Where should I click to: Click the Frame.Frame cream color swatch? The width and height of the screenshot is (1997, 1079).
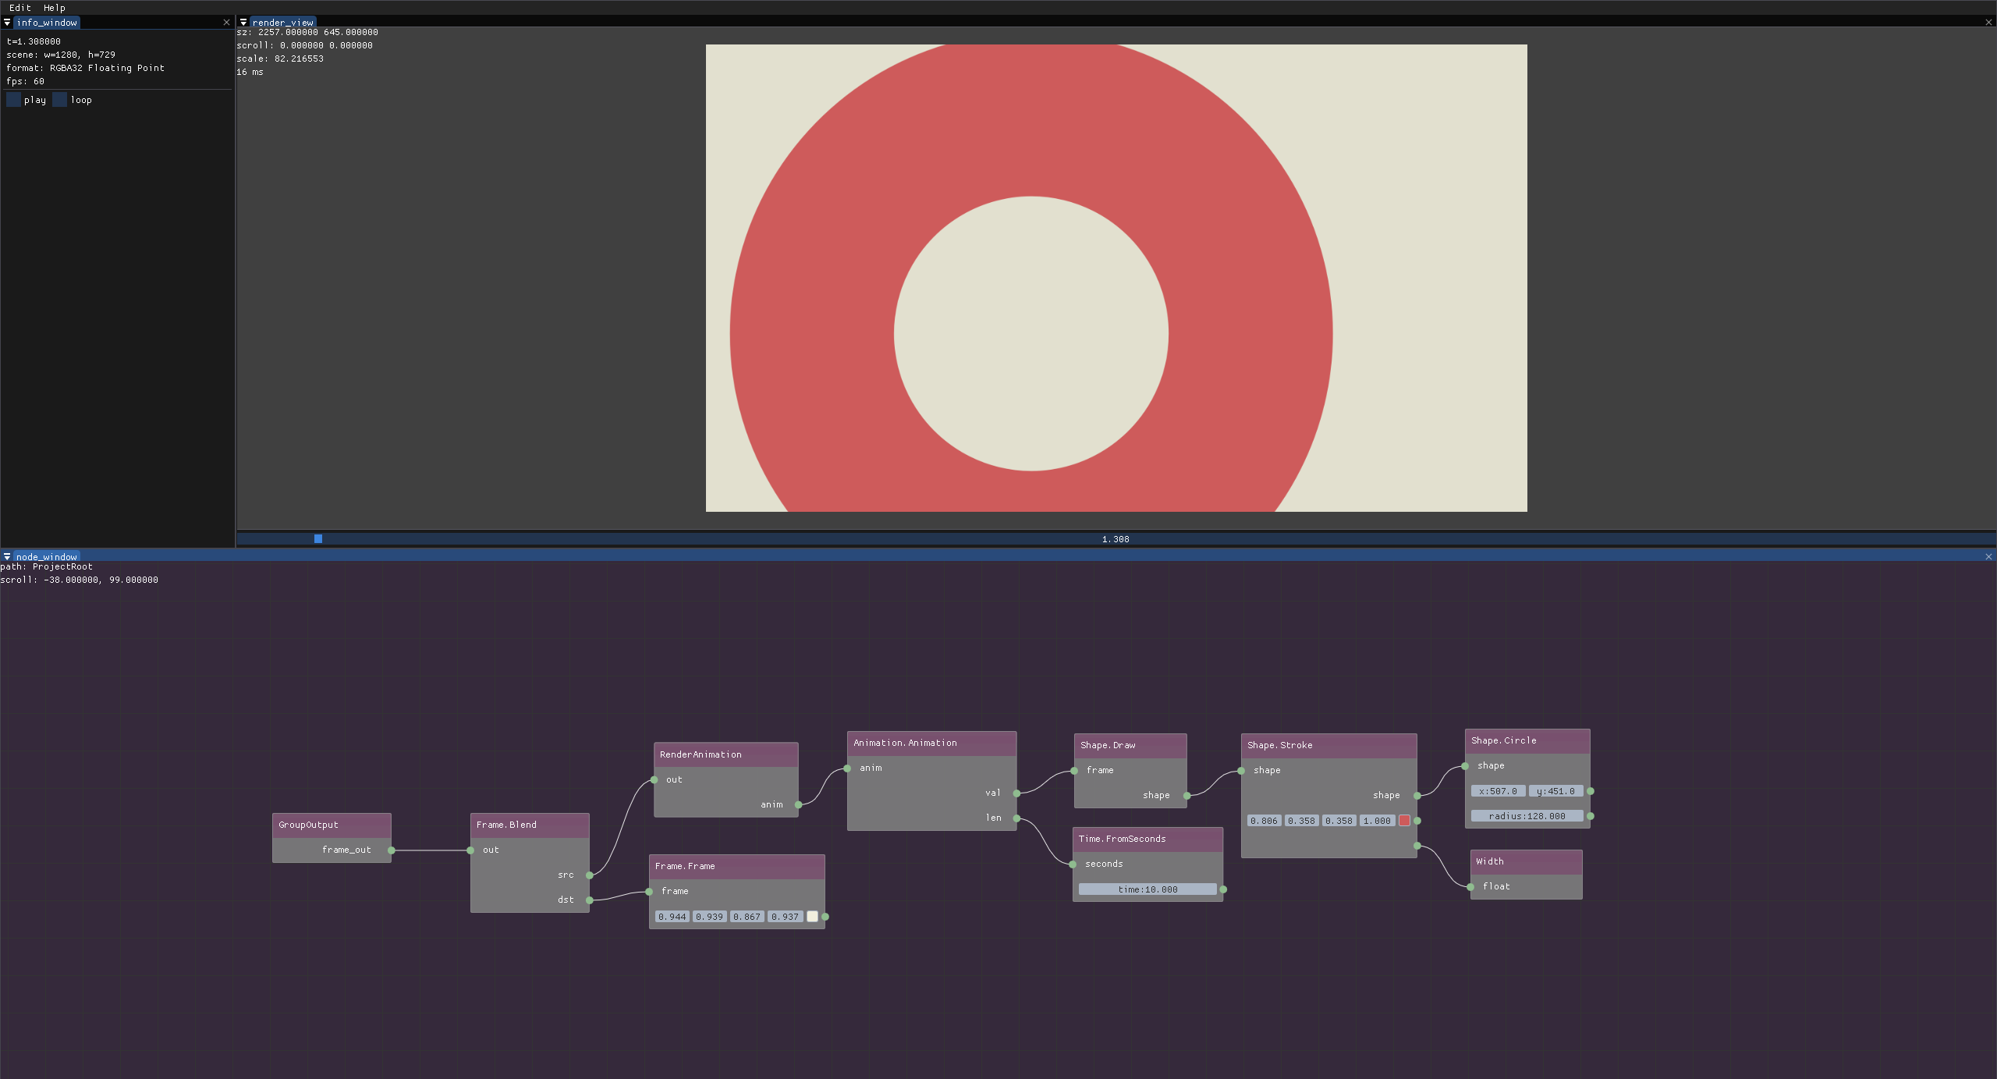point(812,917)
